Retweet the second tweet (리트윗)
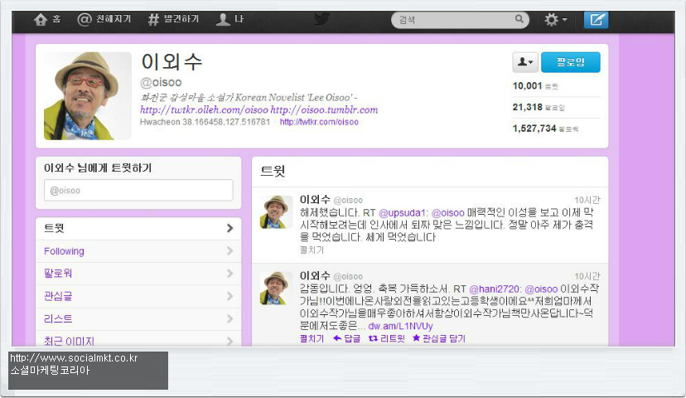The height and width of the screenshot is (398, 686). pyautogui.click(x=386, y=338)
